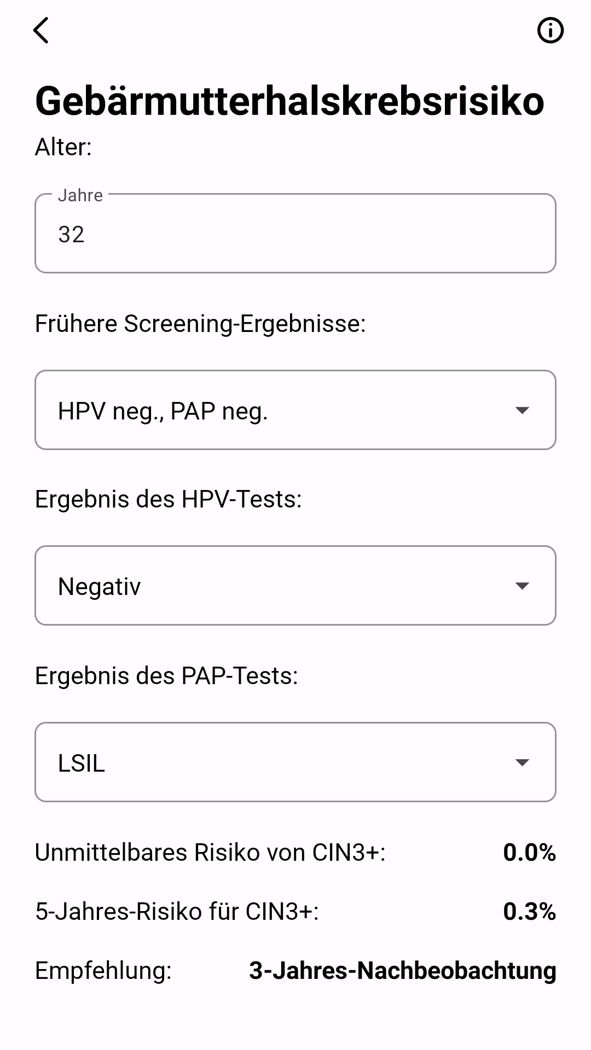The width and height of the screenshot is (591, 1050).
Task: Click the 0.3% five-year risk value
Action: [529, 912]
